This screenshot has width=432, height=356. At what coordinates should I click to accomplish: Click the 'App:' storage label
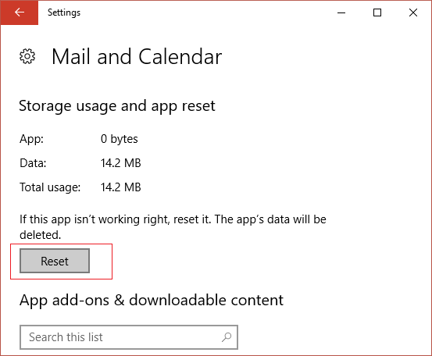[x=31, y=139]
